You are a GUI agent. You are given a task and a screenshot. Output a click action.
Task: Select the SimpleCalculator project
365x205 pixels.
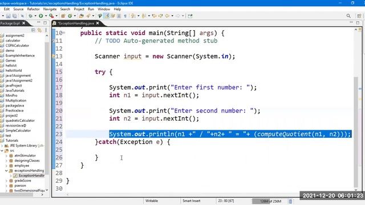point(18,130)
